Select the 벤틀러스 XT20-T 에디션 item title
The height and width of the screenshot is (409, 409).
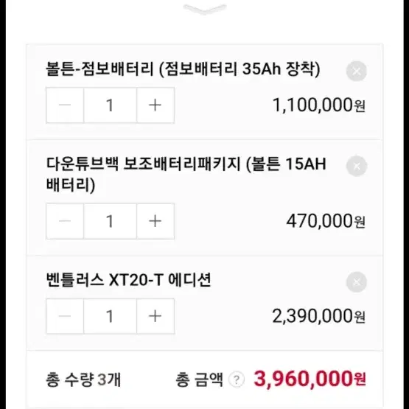click(x=128, y=280)
